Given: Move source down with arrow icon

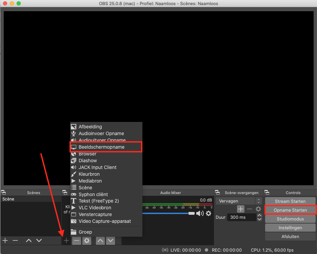Looking at the screenshot, I should 111,240.
